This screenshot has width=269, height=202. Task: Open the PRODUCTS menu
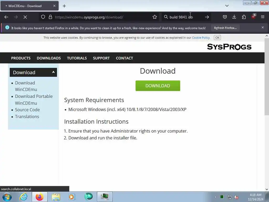21,58
